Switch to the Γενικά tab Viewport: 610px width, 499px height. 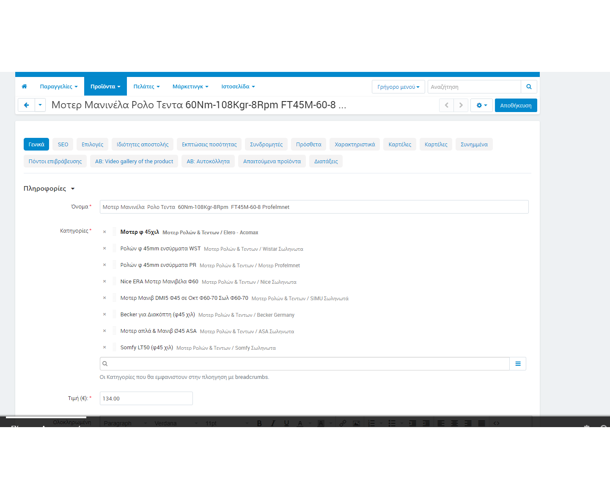click(36, 144)
